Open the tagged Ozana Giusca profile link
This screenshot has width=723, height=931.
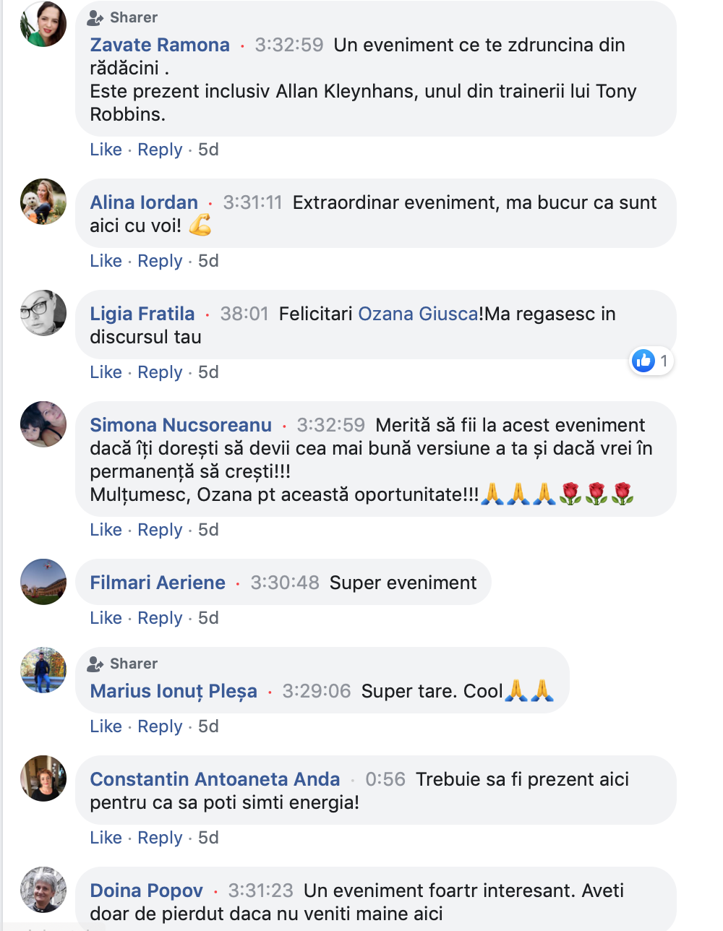pos(418,314)
